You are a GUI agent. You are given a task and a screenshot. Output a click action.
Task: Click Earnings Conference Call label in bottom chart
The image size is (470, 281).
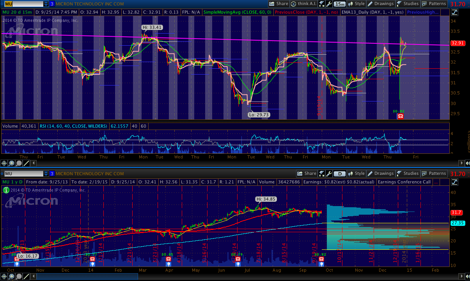point(404,182)
